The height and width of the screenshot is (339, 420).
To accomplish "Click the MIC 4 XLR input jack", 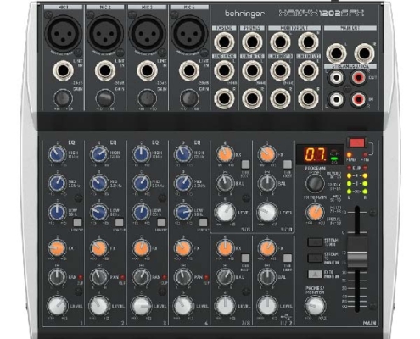I will [189, 33].
